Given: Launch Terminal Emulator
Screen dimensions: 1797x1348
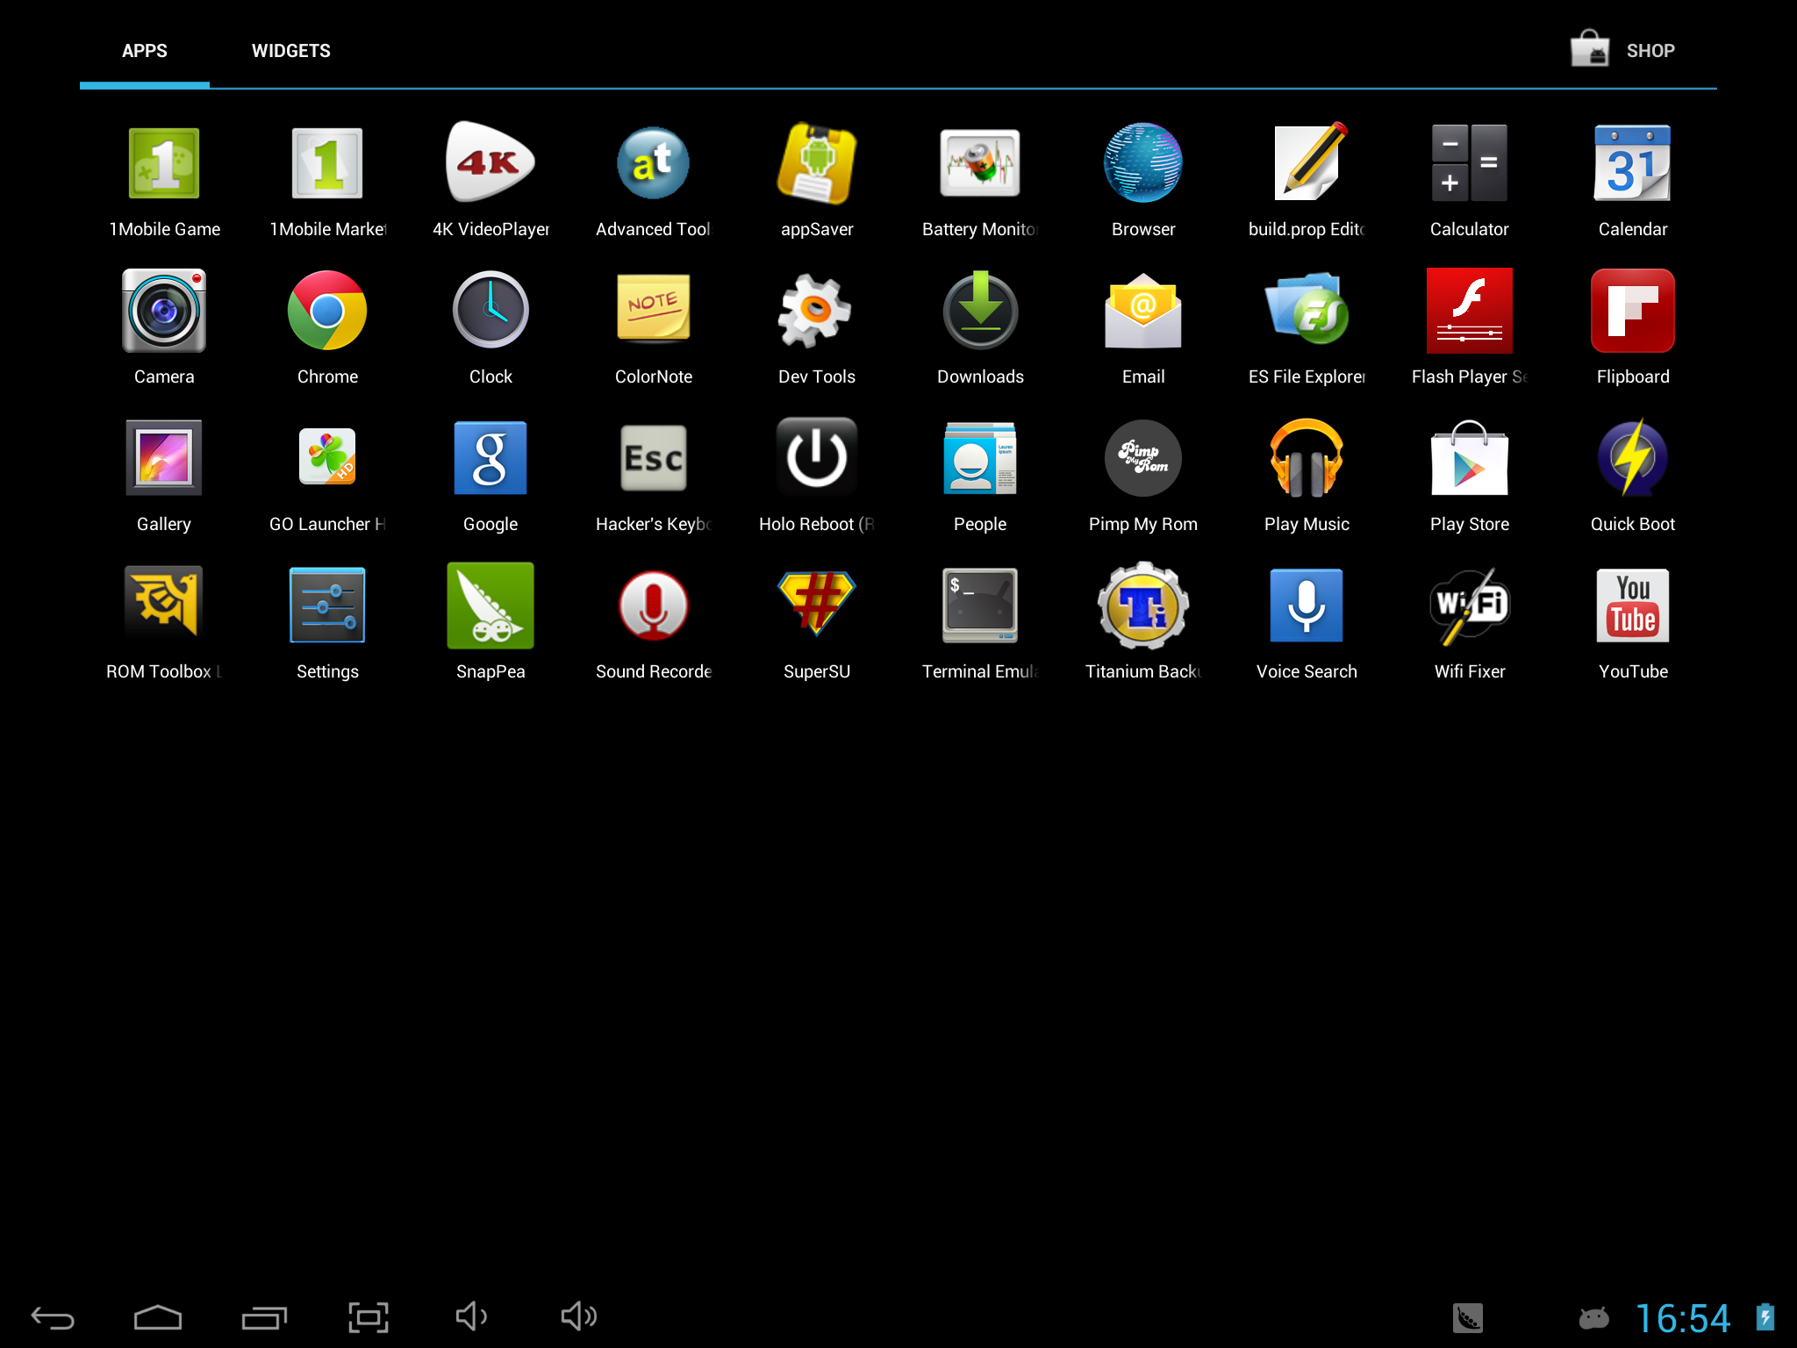Looking at the screenshot, I should 977,617.
